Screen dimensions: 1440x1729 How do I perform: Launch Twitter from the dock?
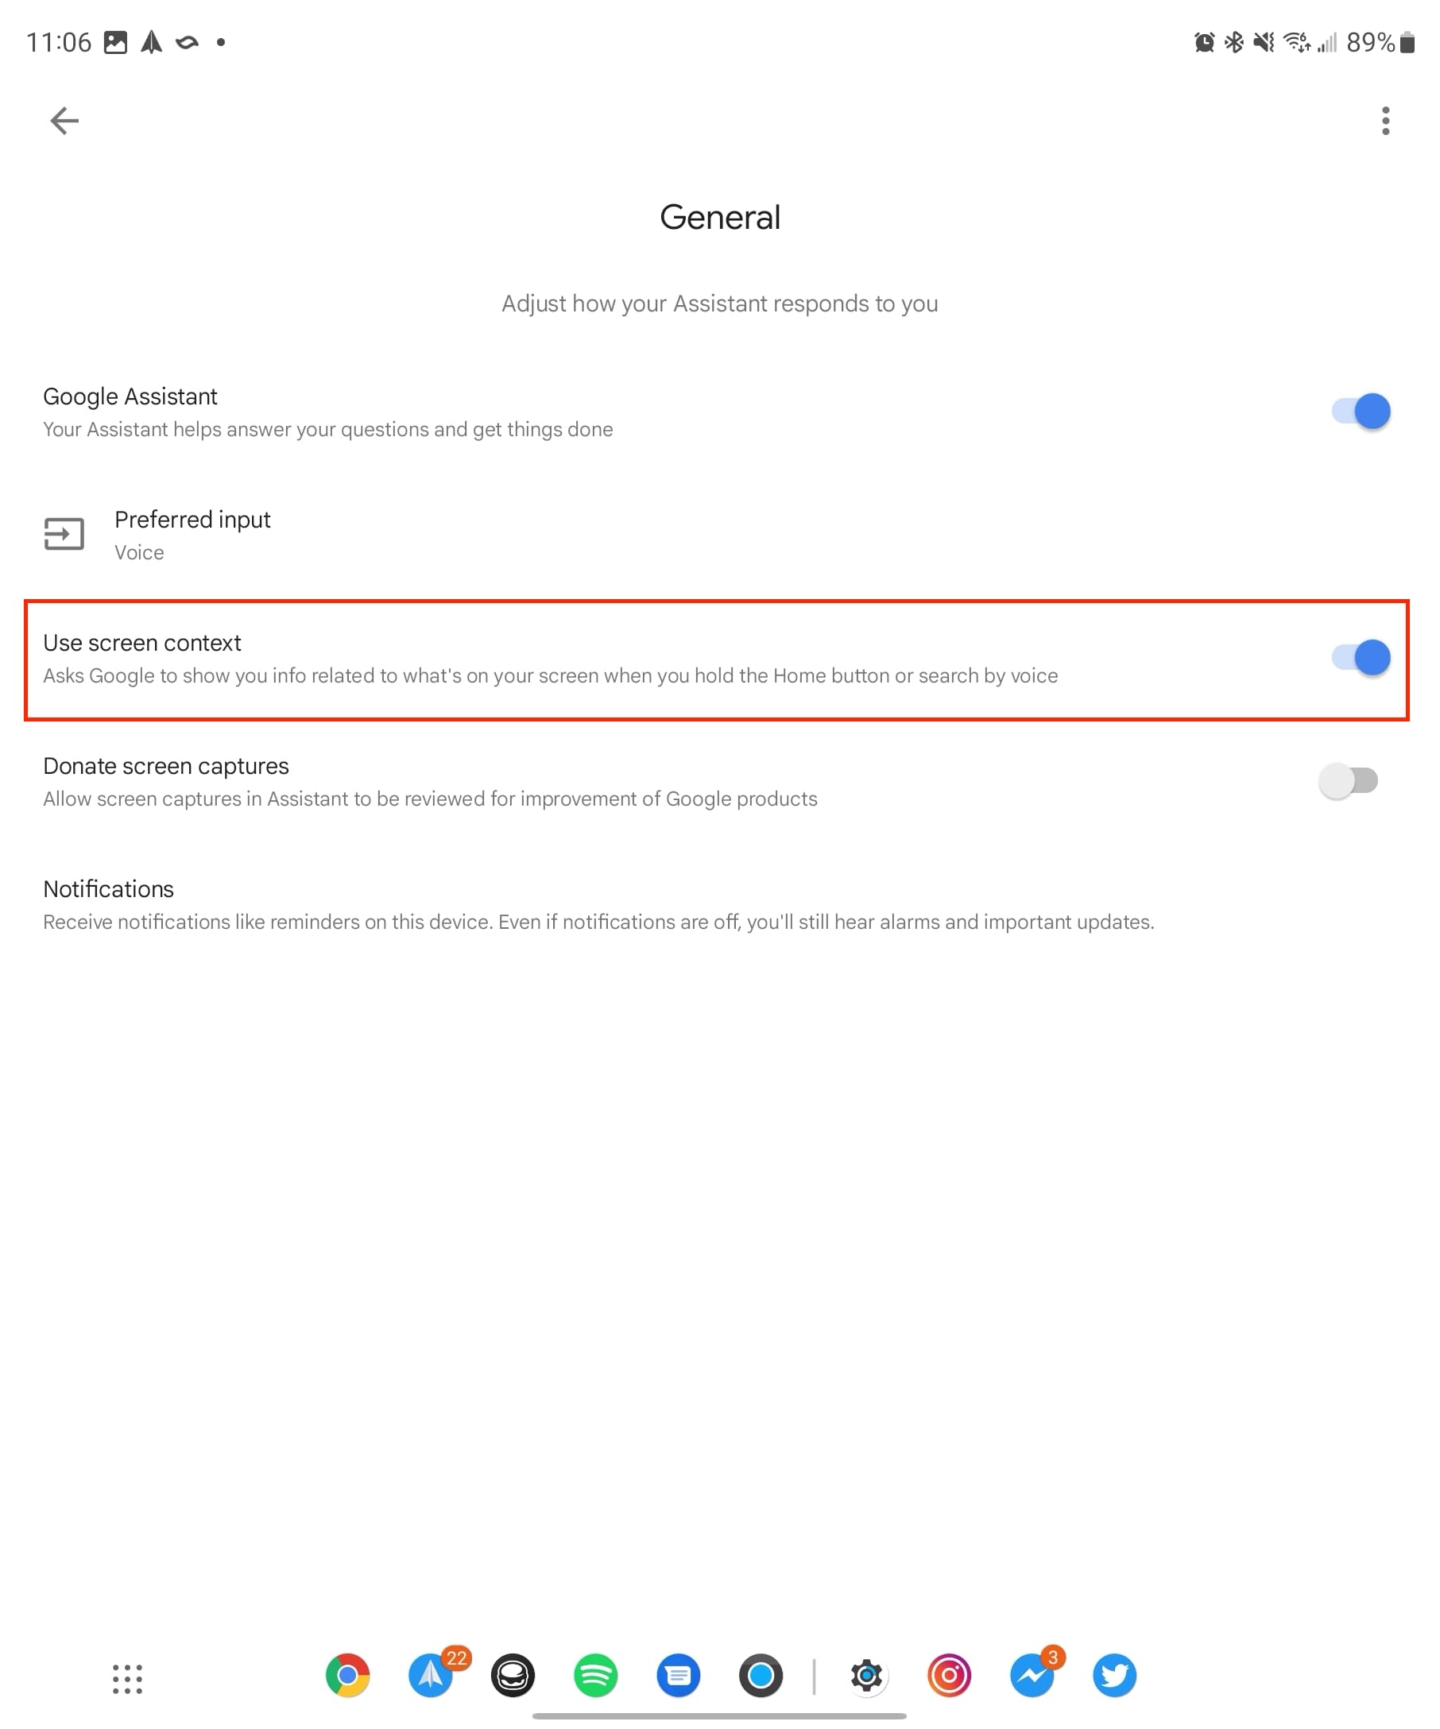[1115, 1676]
